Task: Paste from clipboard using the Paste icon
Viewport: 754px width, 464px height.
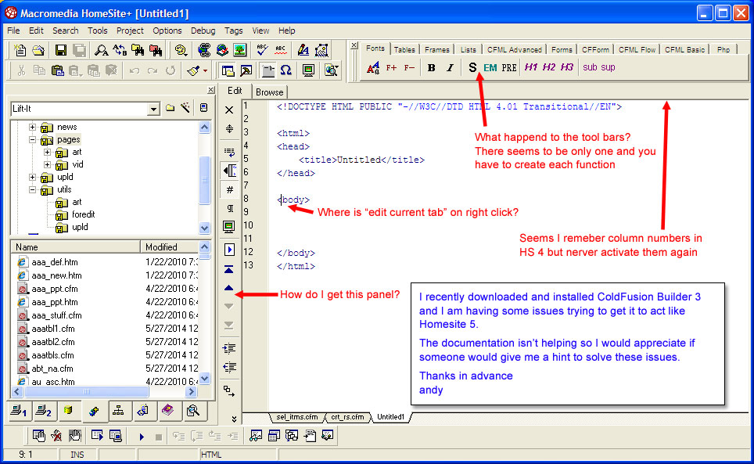Action: 57,70
